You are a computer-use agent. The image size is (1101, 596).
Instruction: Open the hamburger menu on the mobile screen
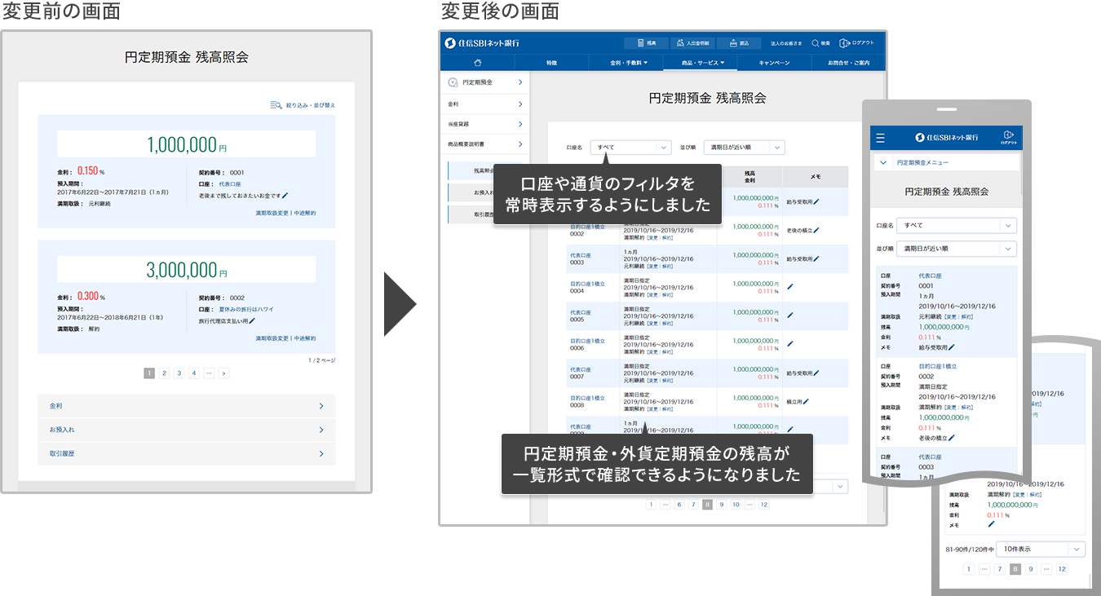click(x=880, y=138)
